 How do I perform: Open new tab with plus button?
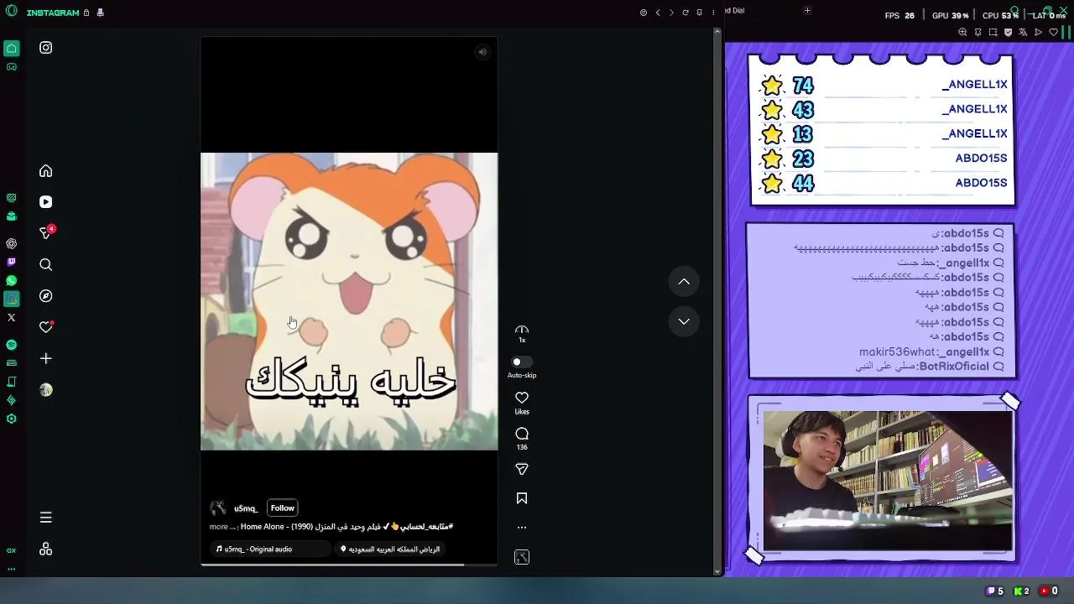click(x=807, y=10)
